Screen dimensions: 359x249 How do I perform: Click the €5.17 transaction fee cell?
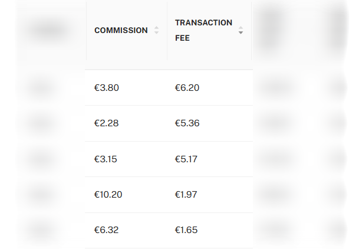pos(210,159)
